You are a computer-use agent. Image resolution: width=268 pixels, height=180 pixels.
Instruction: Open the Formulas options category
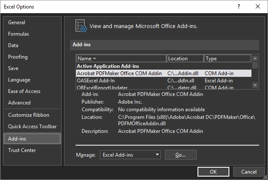point(19,34)
